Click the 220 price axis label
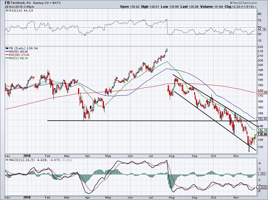Image resolution: width=268 pixels, height=200 pixels. [x=261, y=47]
